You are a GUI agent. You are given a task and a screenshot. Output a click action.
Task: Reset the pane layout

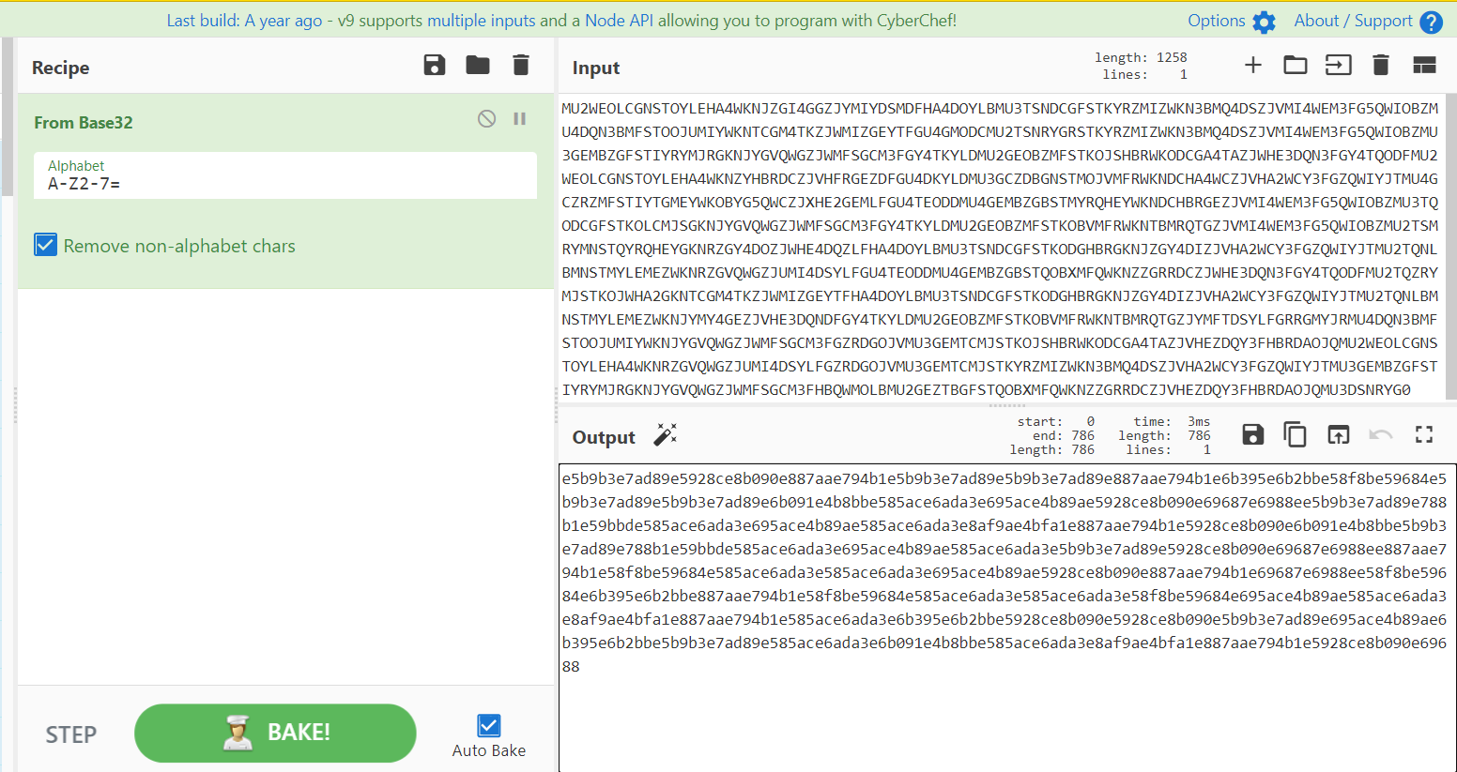click(x=1425, y=65)
